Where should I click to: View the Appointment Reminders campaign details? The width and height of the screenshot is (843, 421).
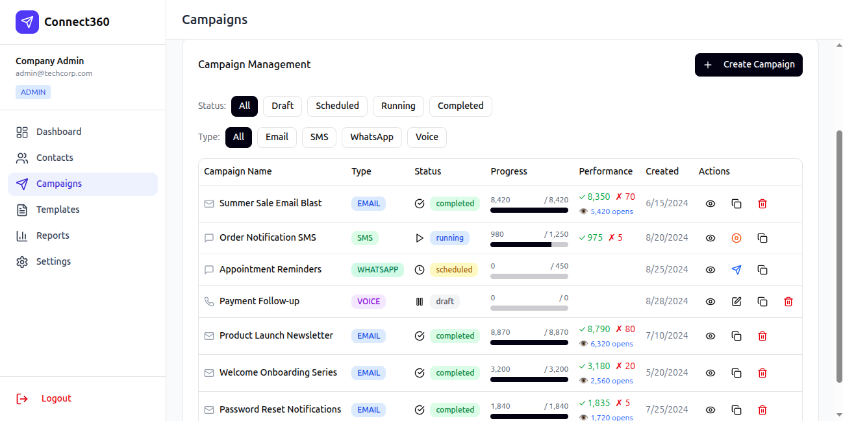(711, 270)
